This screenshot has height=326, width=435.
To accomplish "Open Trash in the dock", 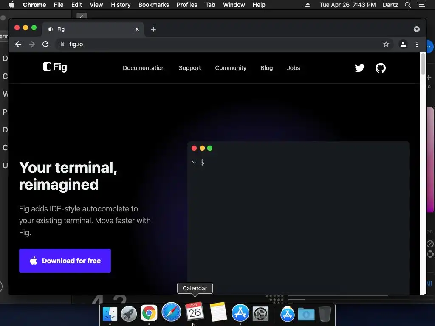I will pyautogui.click(x=325, y=314).
